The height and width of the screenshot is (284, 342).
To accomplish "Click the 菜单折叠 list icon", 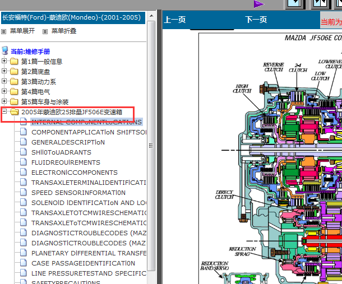I will click(x=45, y=31).
